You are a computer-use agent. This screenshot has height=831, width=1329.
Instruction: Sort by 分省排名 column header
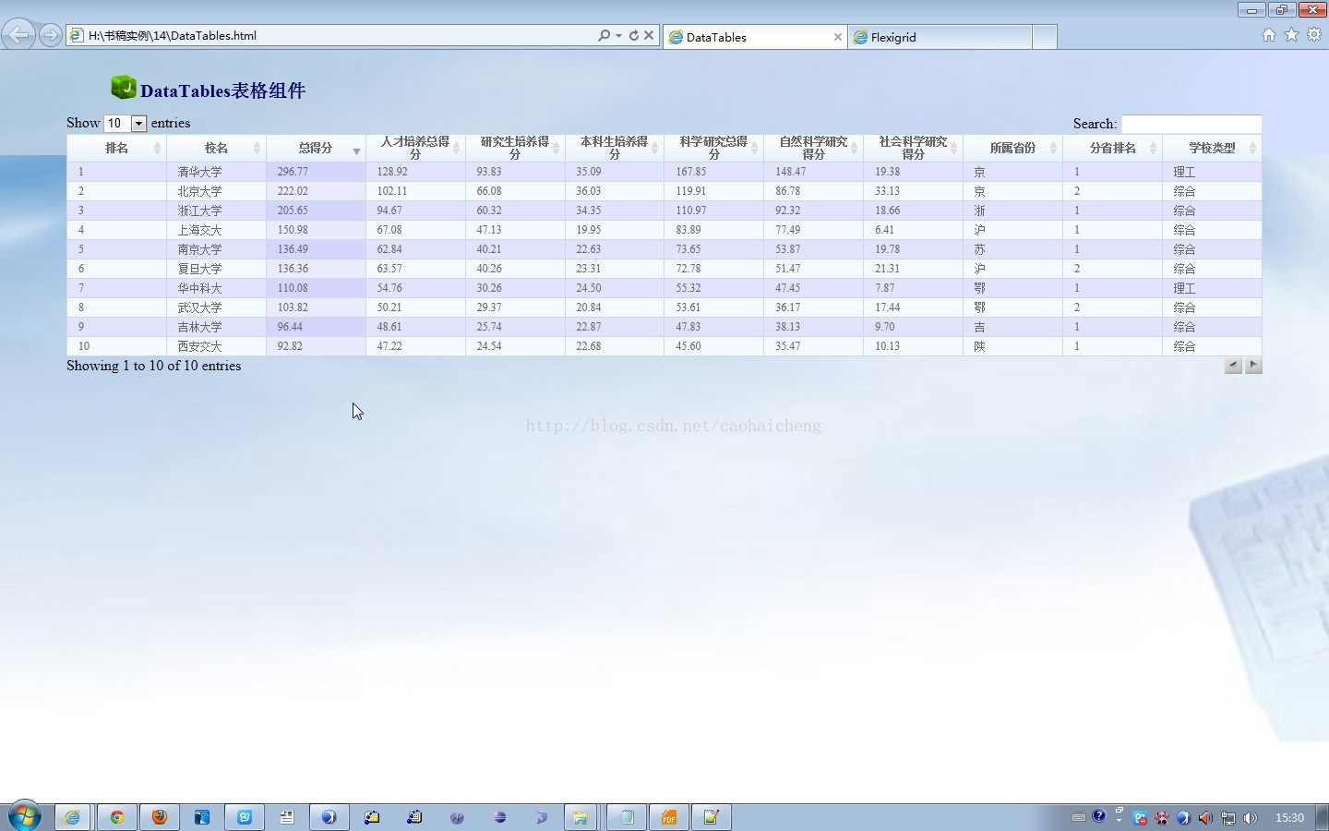click(x=1113, y=148)
